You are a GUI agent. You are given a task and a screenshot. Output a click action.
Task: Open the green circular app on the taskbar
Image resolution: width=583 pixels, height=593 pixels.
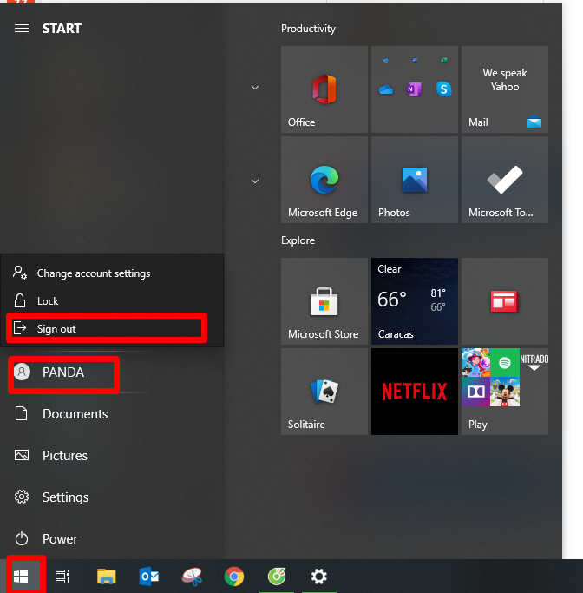pos(277,577)
